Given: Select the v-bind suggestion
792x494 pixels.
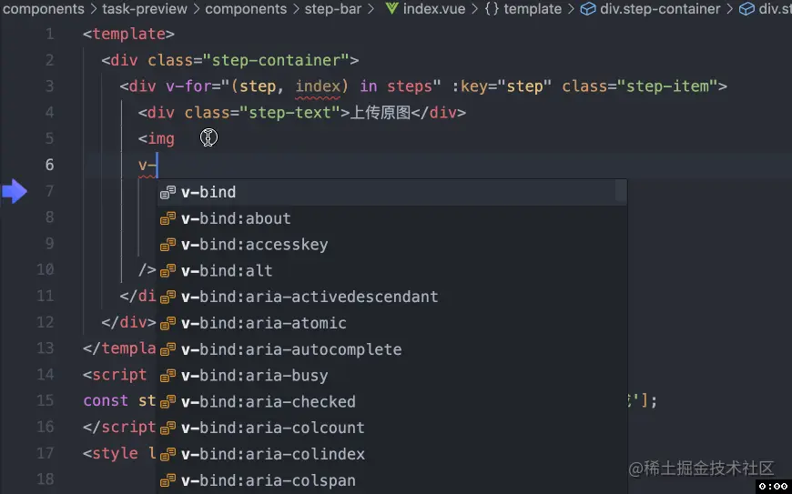Looking at the screenshot, I should click(392, 192).
